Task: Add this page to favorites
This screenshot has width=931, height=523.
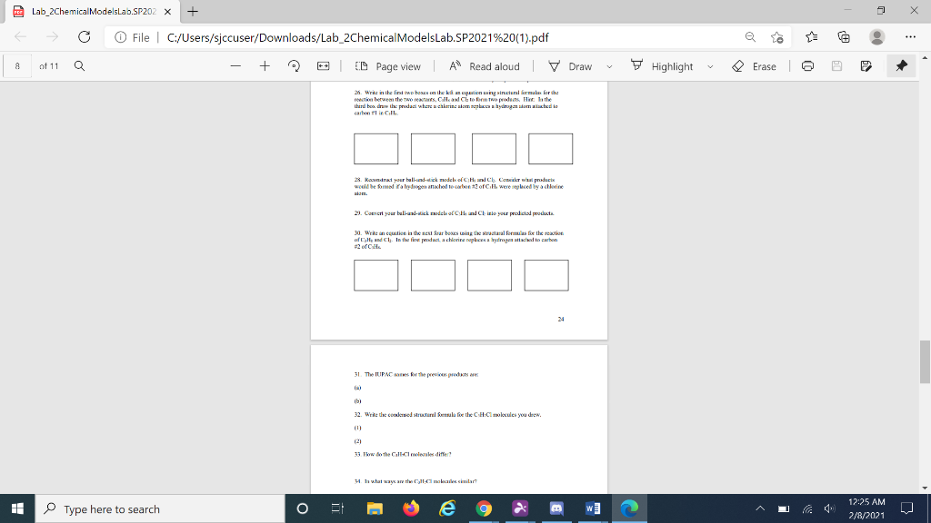Action: tap(776, 36)
